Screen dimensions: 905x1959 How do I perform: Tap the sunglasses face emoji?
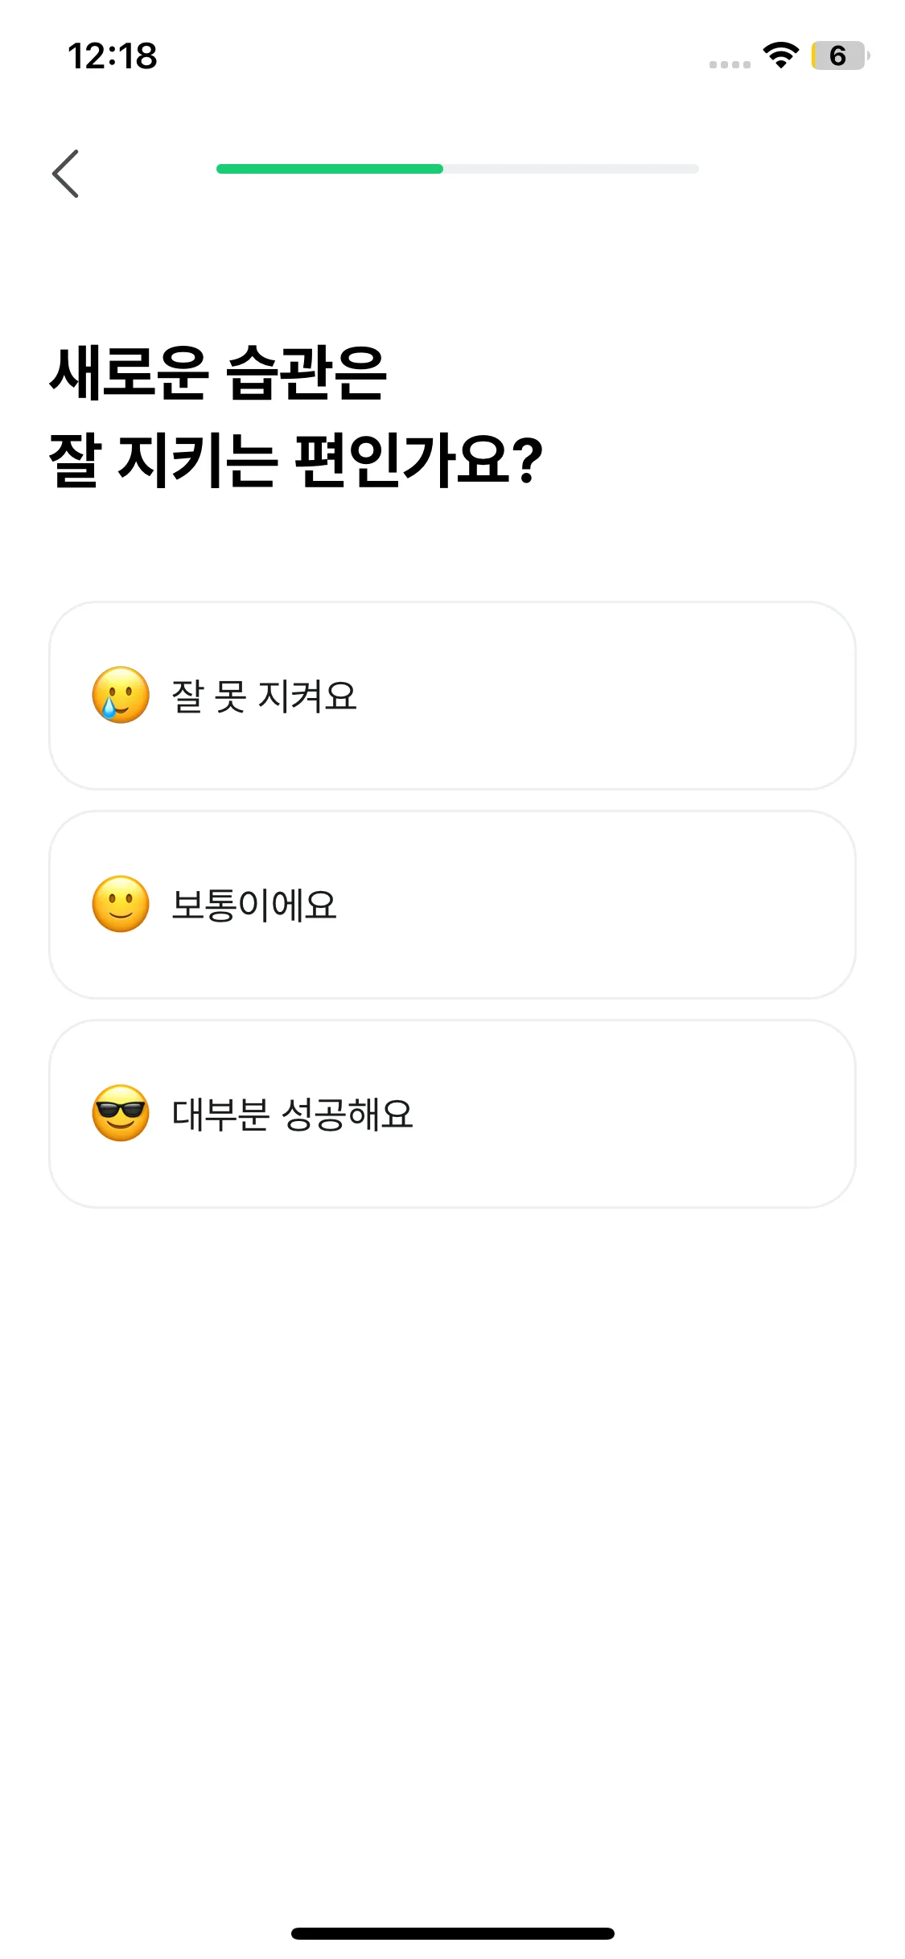121,1114
